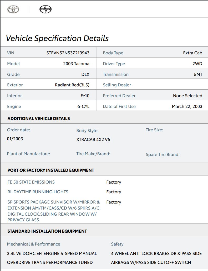
Task: Select the grade value 'DLX'
Action: (85, 75)
